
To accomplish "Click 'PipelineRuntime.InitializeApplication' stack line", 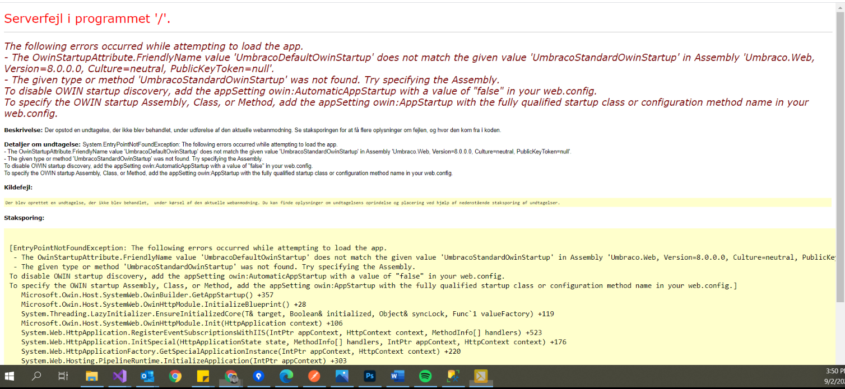I will pos(184,361).
